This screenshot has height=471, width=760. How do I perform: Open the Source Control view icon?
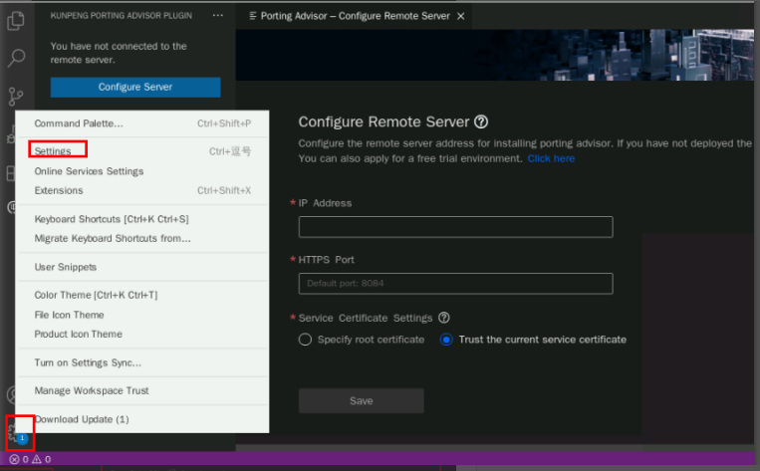(16, 97)
